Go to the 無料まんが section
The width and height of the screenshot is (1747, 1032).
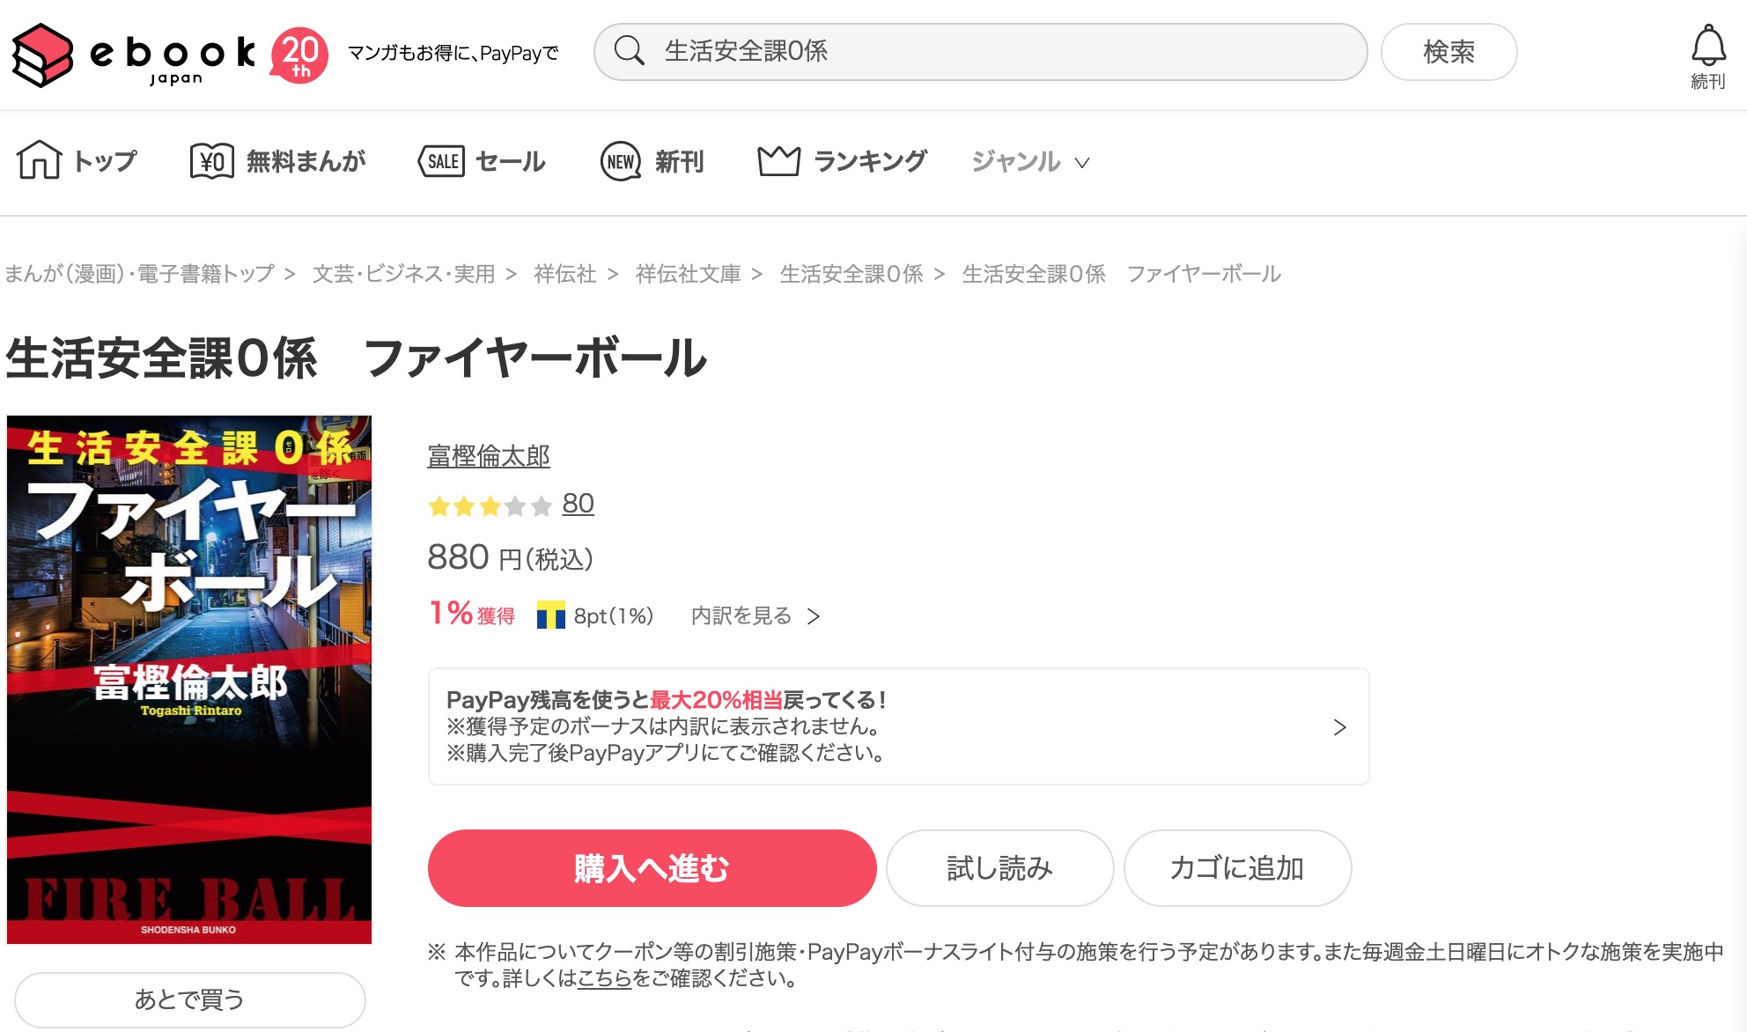[306, 161]
